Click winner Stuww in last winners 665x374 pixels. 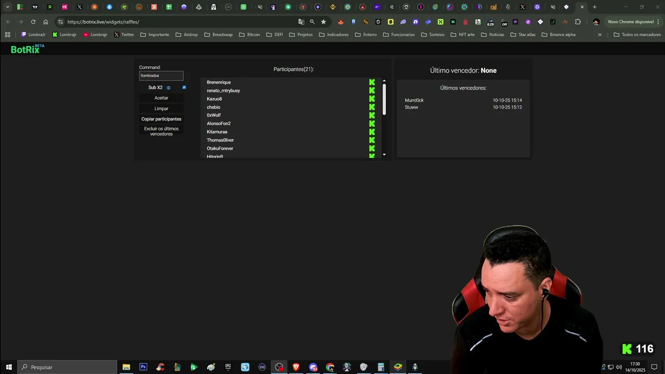coord(411,107)
